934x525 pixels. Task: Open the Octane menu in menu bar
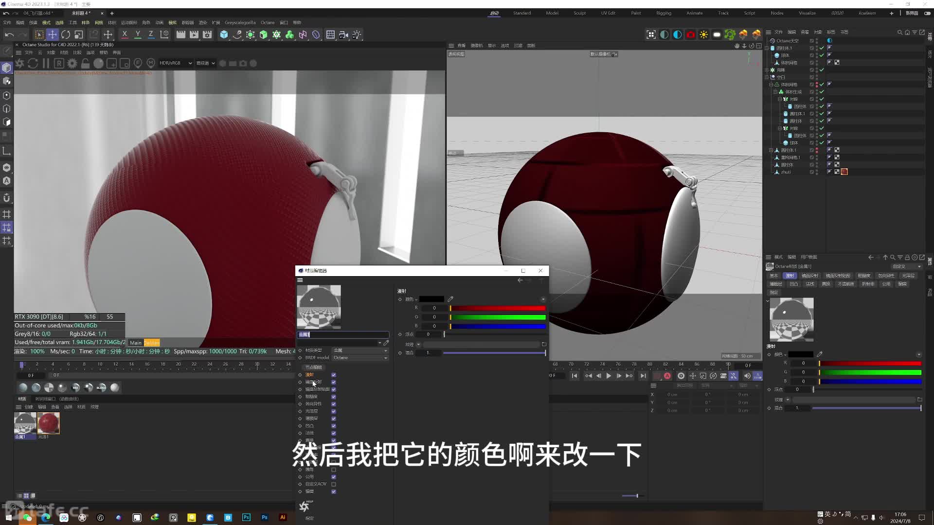pyautogui.click(x=268, y=22)
